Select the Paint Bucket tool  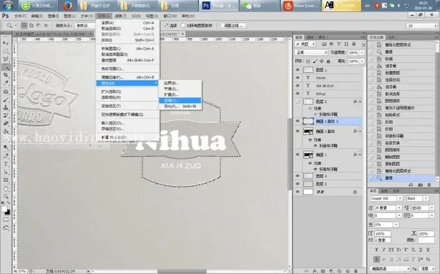(6, 131)
